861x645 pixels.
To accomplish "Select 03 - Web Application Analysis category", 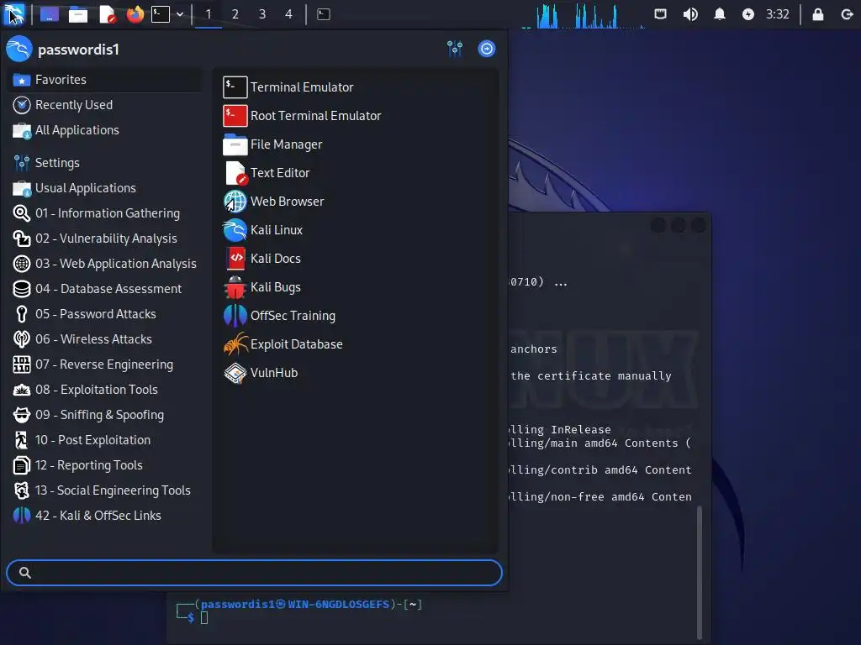I will click(x=105, y=264).
